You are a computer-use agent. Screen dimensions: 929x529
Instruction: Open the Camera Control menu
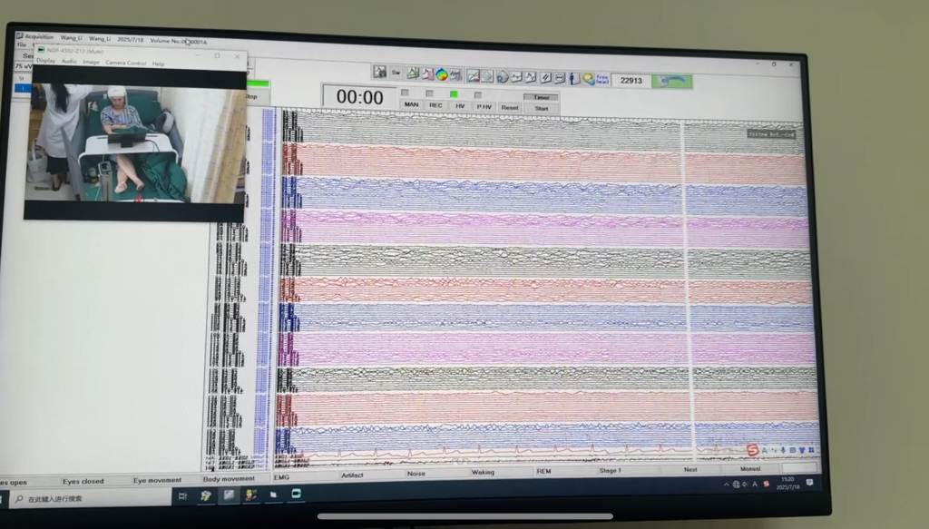click(x=125, y=63)
